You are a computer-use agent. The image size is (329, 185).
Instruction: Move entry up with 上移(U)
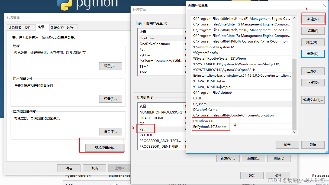pyautogui.click(x=313, y=71)
